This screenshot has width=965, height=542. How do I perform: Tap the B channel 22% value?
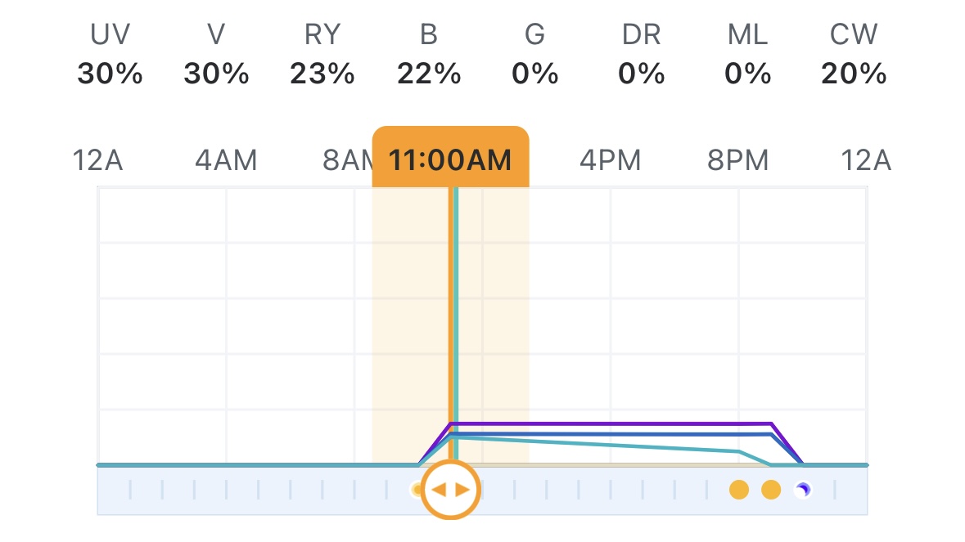click(429, 57)
